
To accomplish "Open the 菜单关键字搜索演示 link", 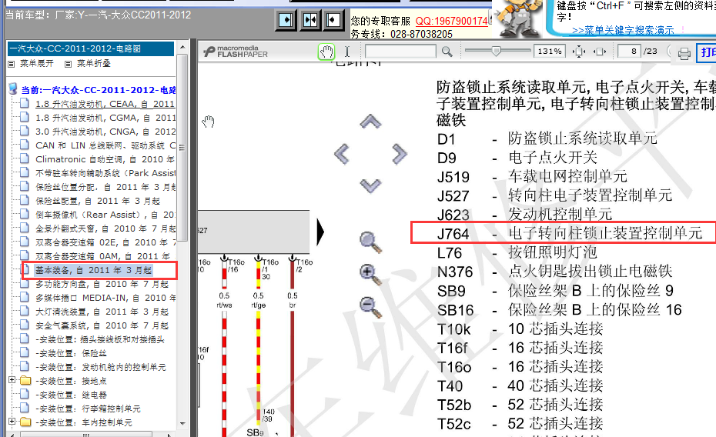I will [623, 31].
